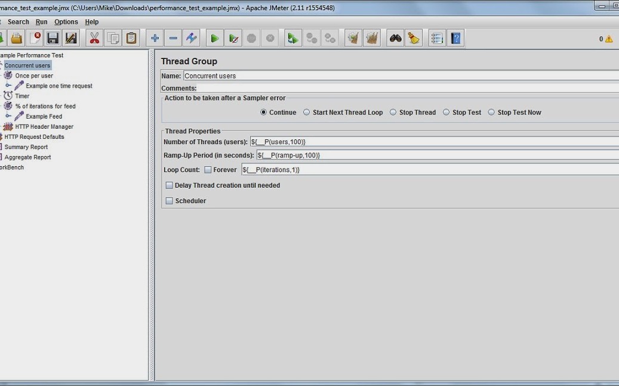Open the Options menu
The width and height of the screenshot is (619, 386).
[66, 21]
